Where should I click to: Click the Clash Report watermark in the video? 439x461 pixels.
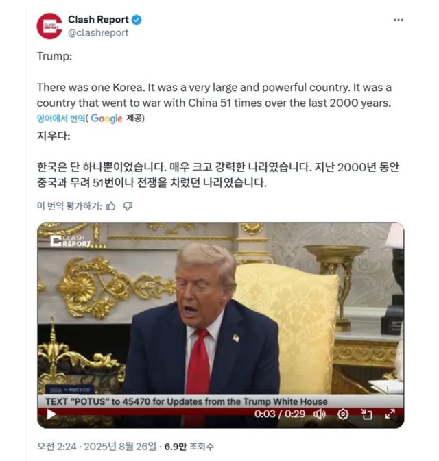coord(71,241)
